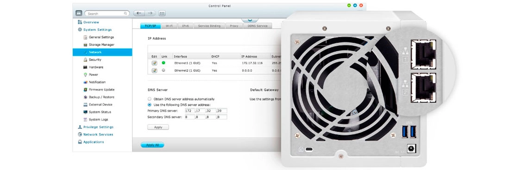Click the Apply button under DNS Server
Viewport: 528px width, 170px height.
(158, 127)
